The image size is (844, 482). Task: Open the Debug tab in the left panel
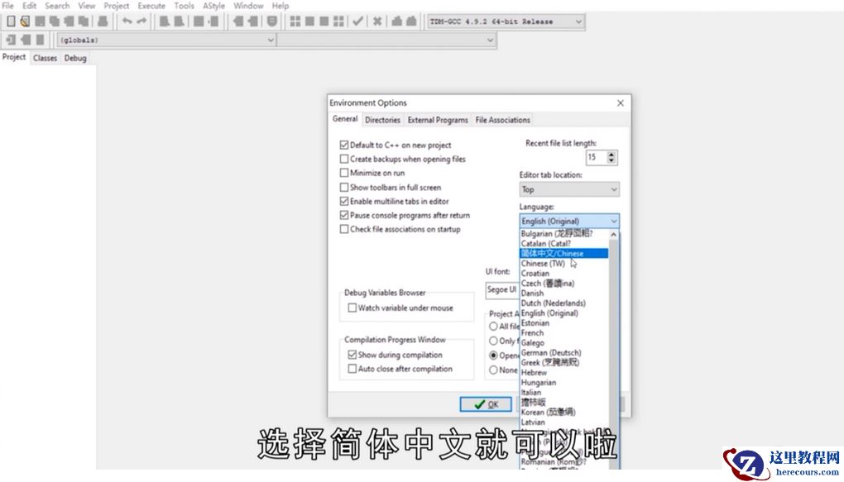point(75,58)
